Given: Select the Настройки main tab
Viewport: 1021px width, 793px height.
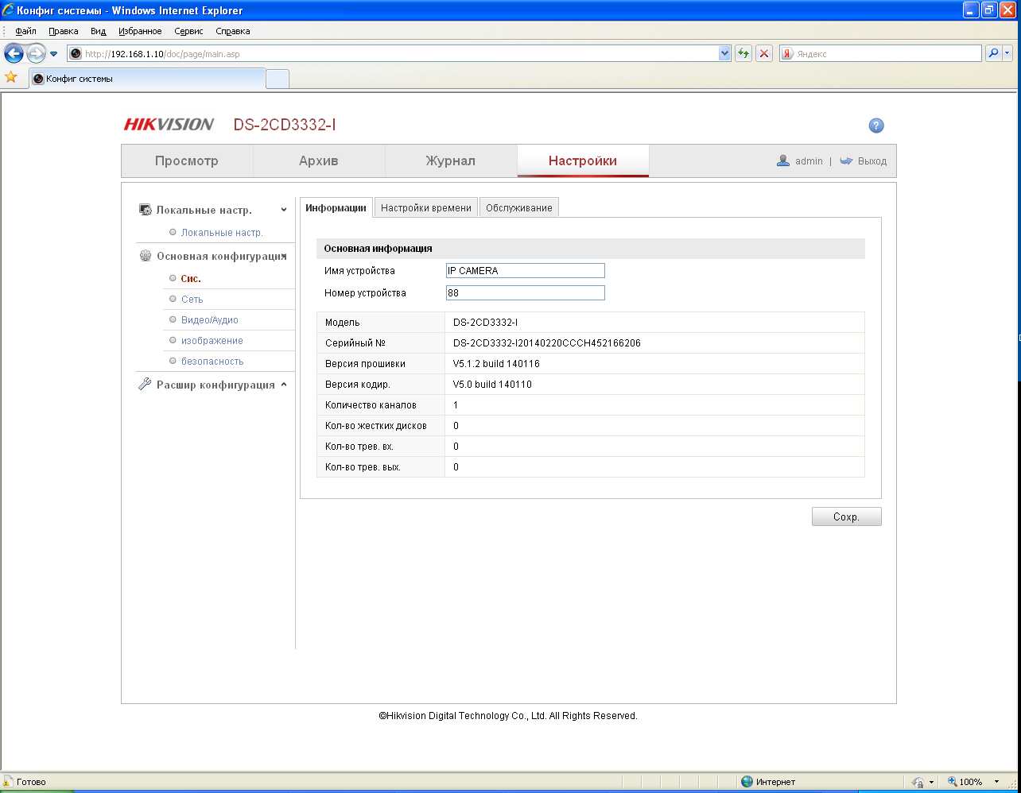Looking at the screenshot, I should [x=583, y=161].
